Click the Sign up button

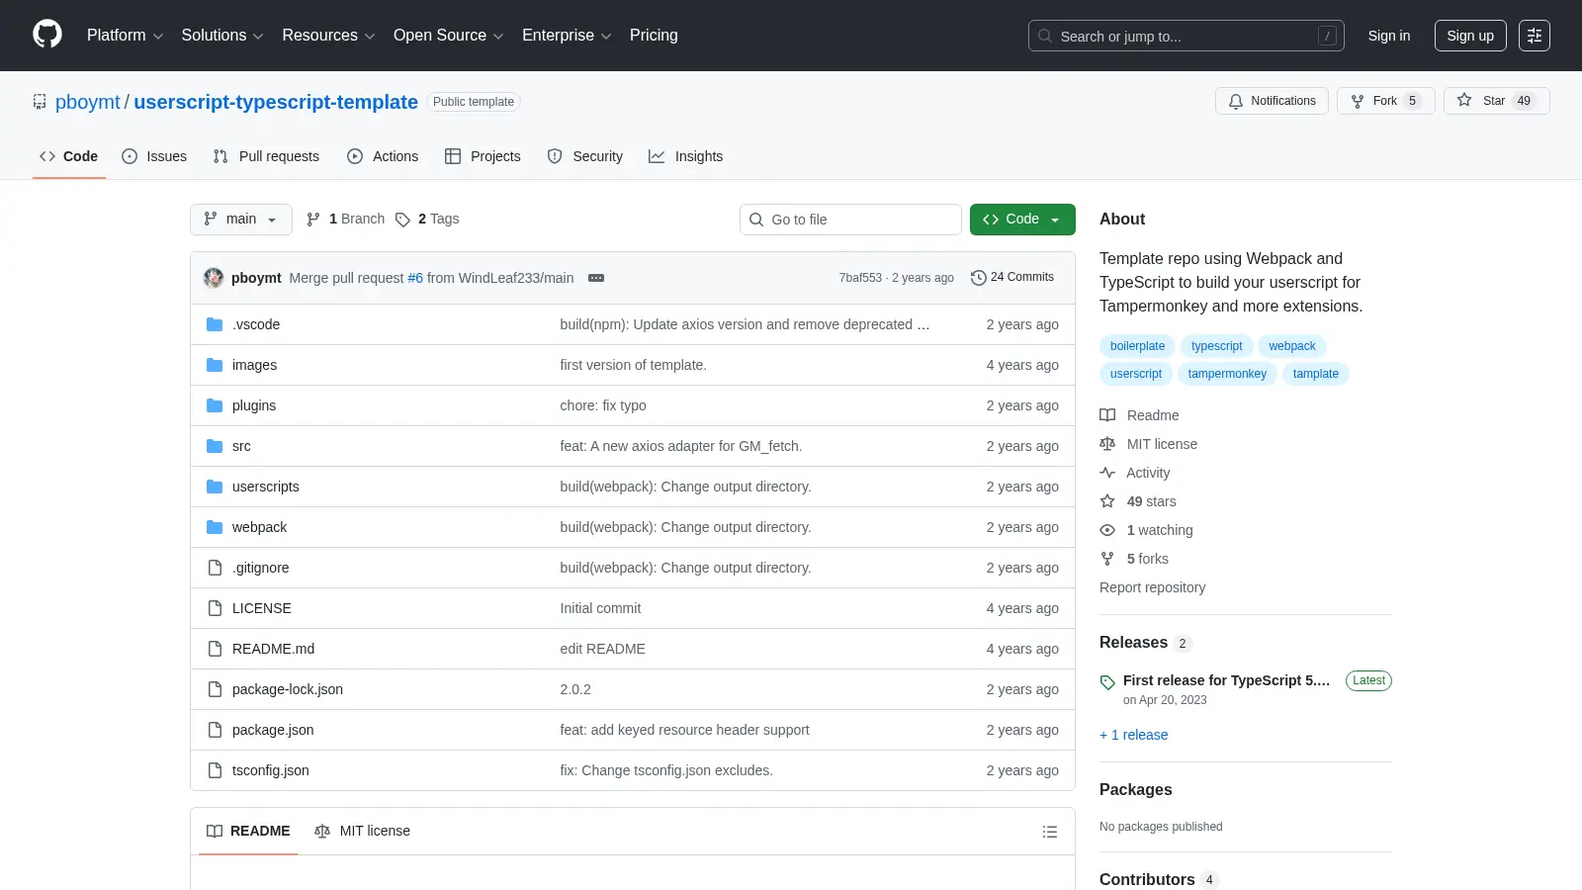coord(1470,36)
